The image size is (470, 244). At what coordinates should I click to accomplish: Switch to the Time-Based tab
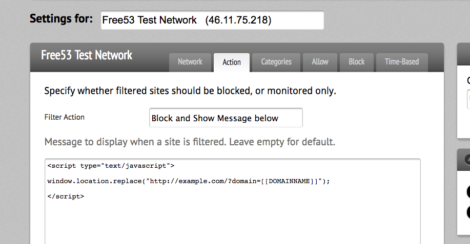tap(402, 62)
